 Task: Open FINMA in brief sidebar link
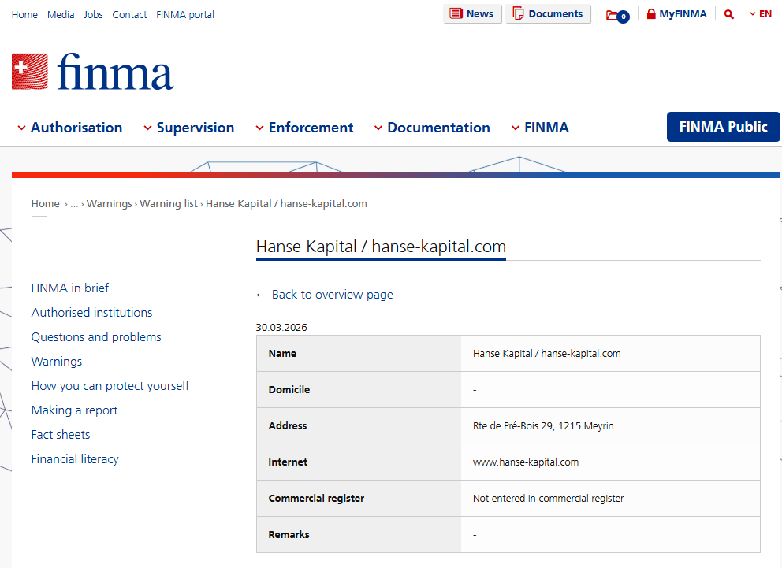(x=70, y=288)
